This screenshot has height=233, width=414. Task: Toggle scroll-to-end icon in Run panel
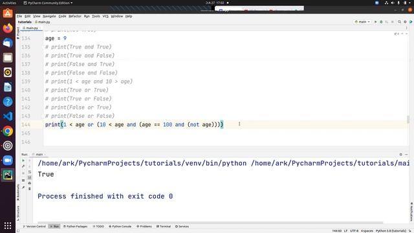(30, 177)
